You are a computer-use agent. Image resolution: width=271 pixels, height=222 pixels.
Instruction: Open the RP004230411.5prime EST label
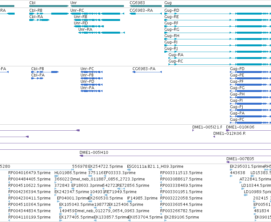tap(29, 198)
